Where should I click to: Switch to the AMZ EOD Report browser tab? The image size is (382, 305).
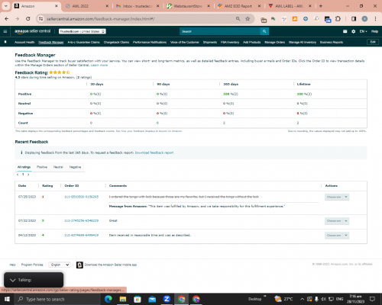point(238,6)
